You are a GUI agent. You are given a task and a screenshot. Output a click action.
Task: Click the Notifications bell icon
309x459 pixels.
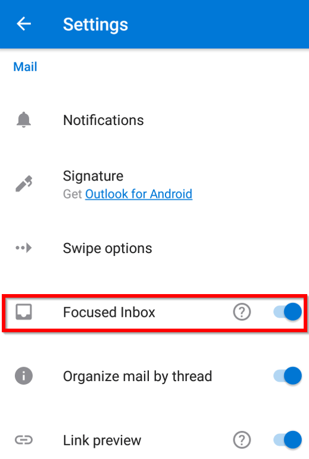coord(24,120)
